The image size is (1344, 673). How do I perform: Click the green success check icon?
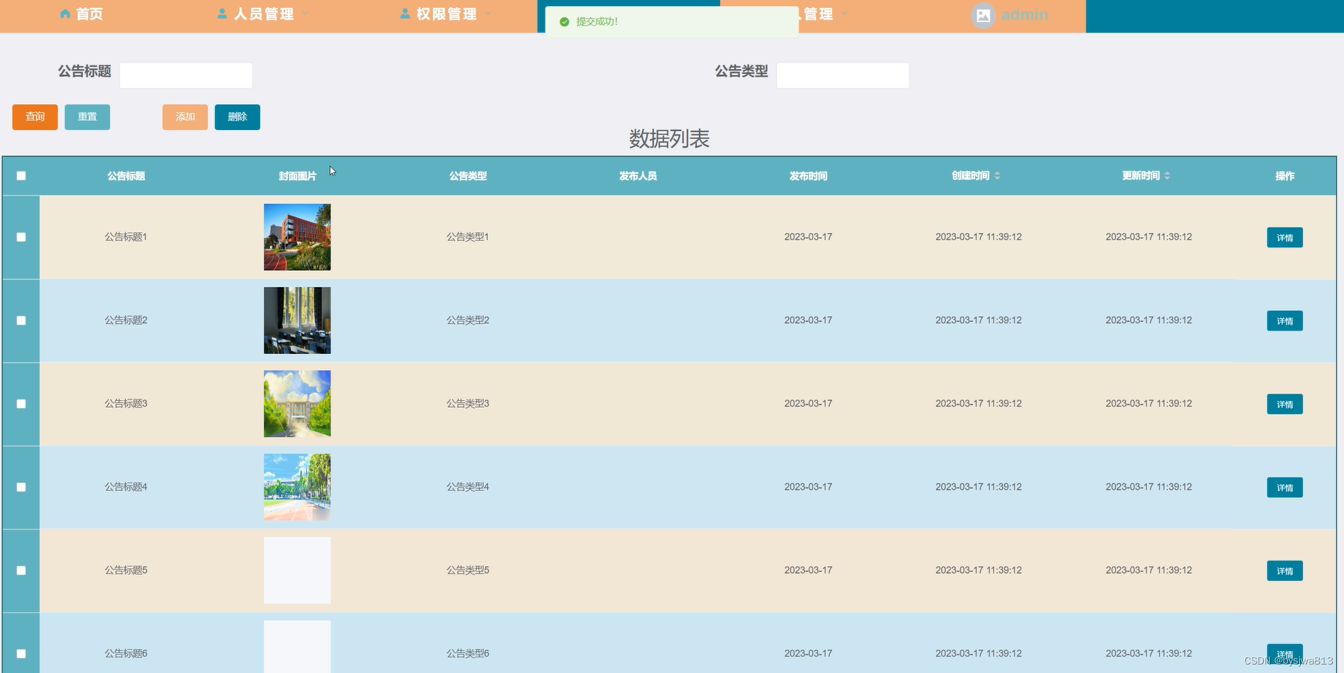565,22
